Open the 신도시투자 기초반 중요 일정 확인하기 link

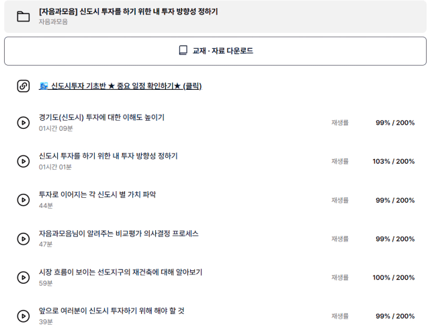click(120, 86)
